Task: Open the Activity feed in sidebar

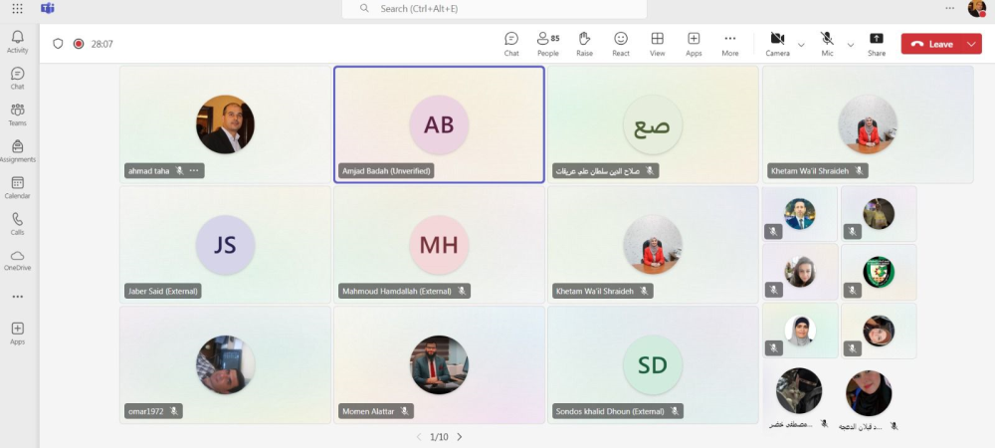Action: [x=17, y=41]
